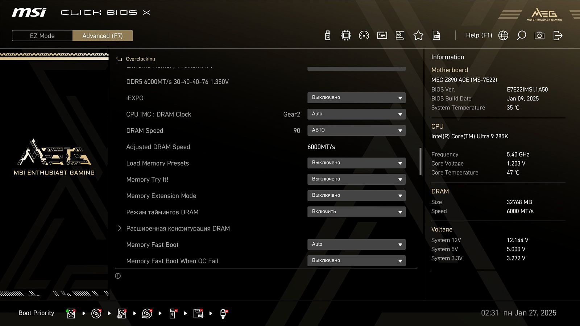Image resolution: width=580 pixels, height=326 pixels.
Task: Expand Расширенная конфигурация DRAM submenu
Action: pyautogui.click(x=178, y=229)
